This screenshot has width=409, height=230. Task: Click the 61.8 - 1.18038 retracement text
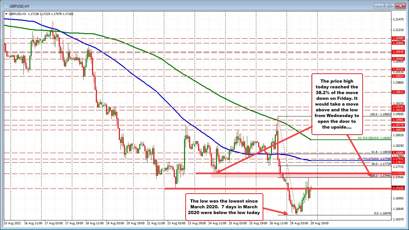click(x=381, y=152)
